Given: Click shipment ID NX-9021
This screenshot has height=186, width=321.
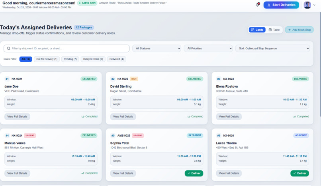Looking at the screenshot, I should (17, 79).
